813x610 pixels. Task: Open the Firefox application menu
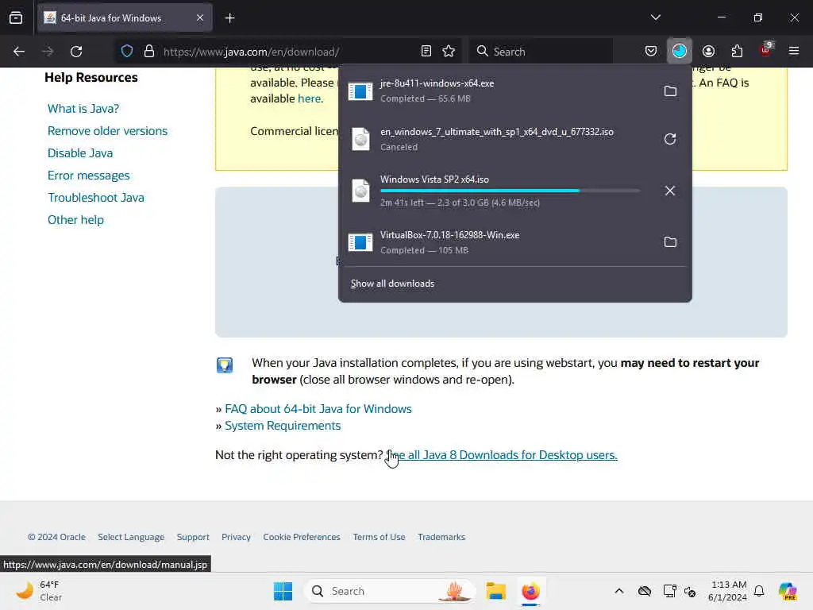pyautogui.click(x=794, y=51)
